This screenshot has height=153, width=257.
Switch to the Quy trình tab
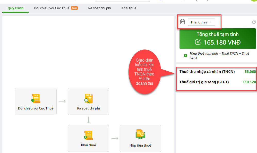click(15, 8)
